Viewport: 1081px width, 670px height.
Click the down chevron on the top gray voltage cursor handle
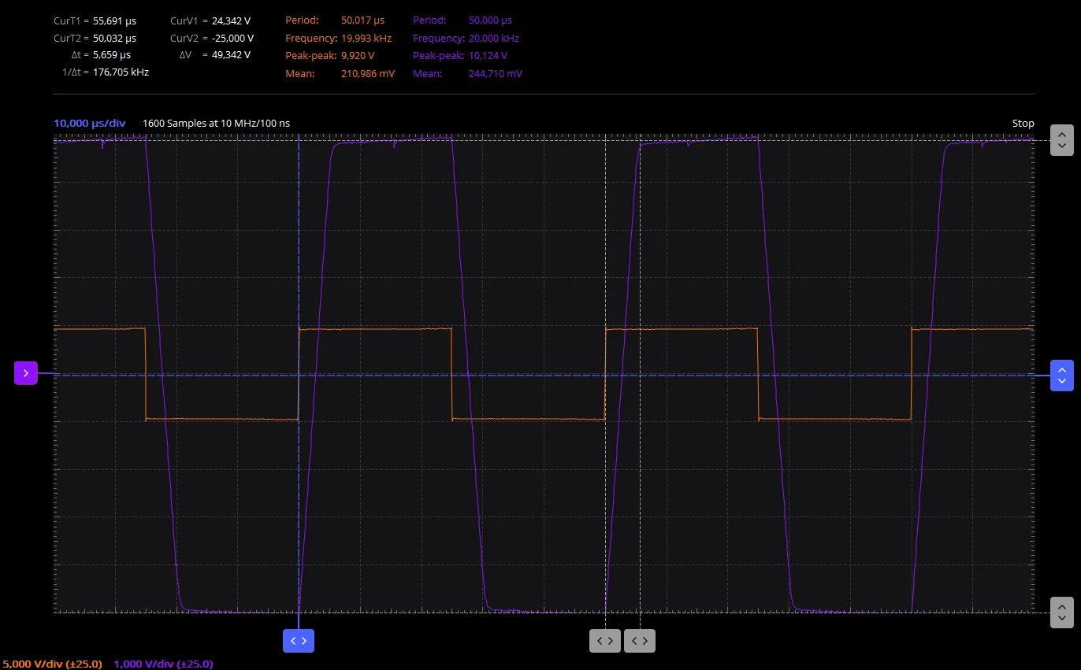1062,146
